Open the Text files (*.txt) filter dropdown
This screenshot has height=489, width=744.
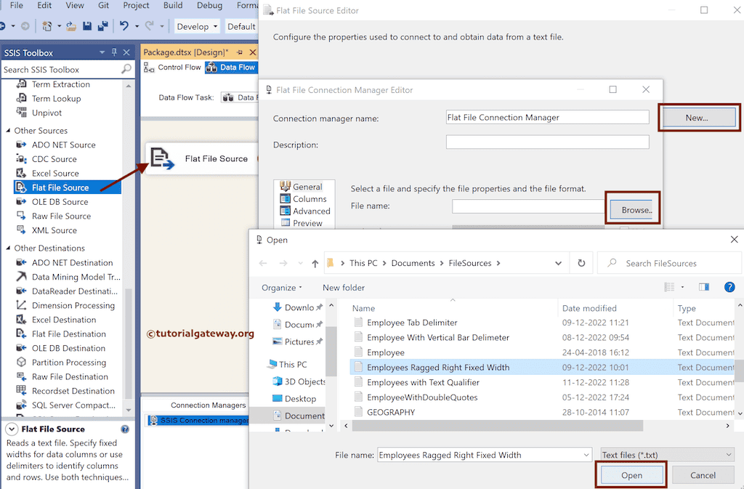pos(666,454)
